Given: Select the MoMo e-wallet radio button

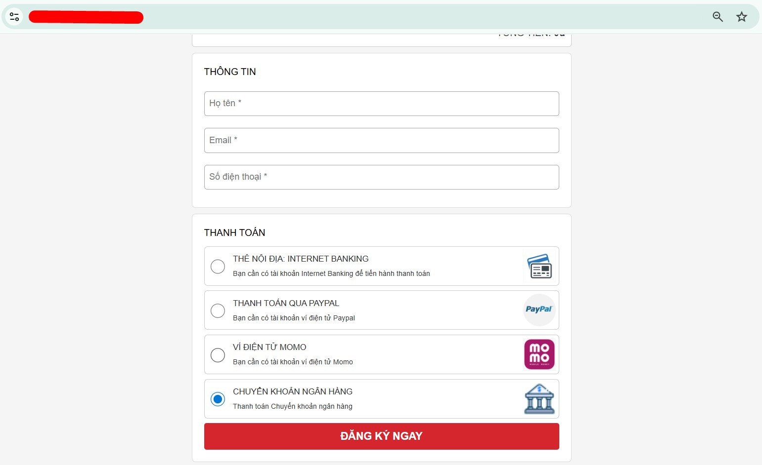Looking at the screenshot, I should point(218,355).
